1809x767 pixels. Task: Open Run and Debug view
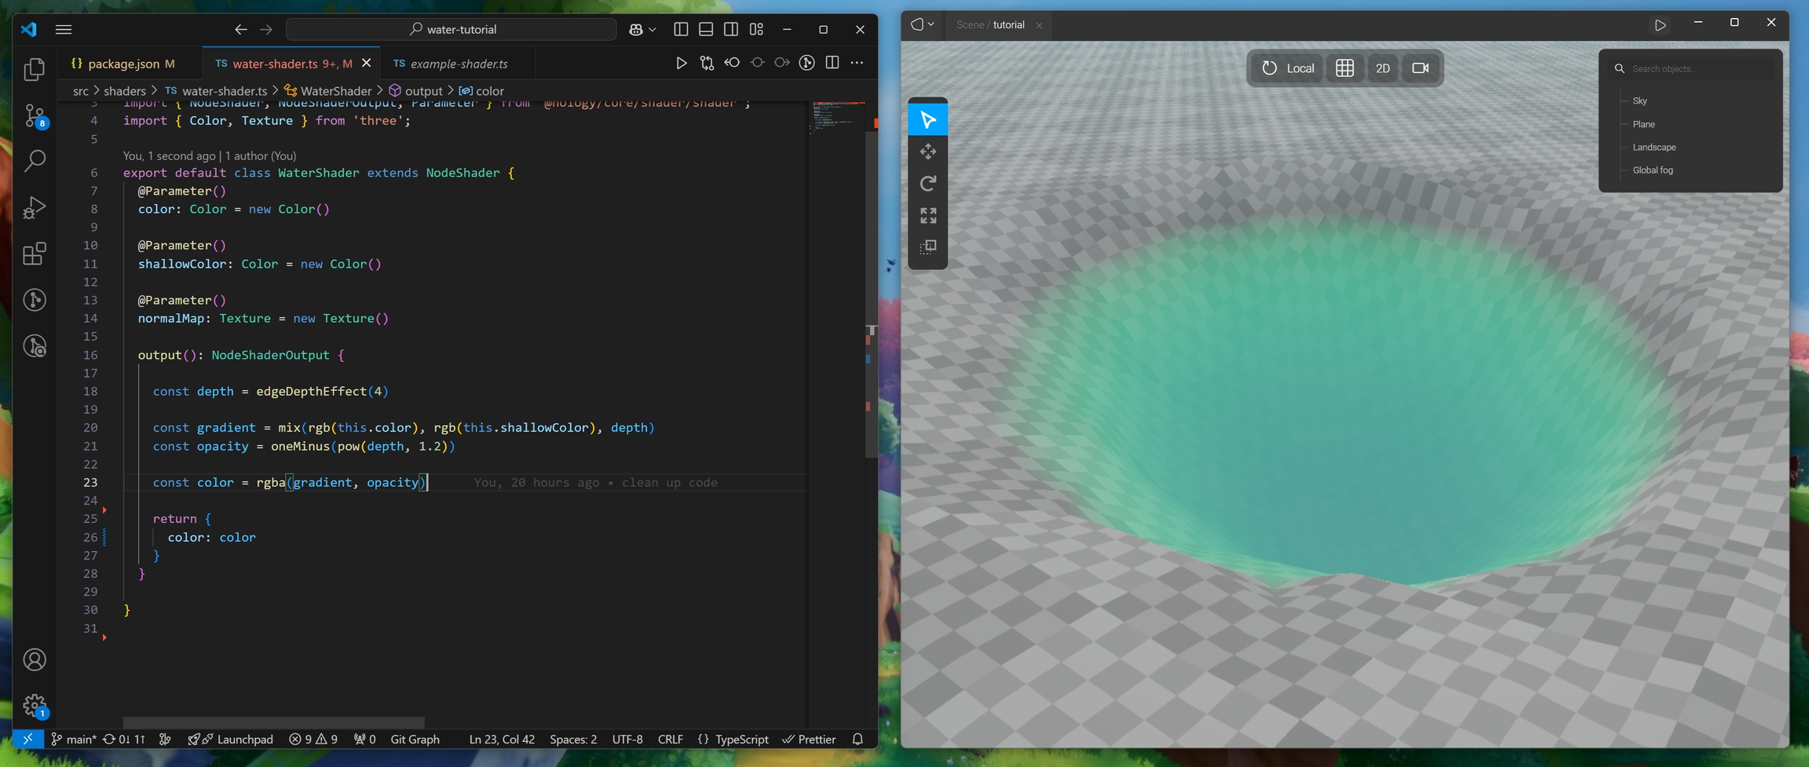click(35, 207)
